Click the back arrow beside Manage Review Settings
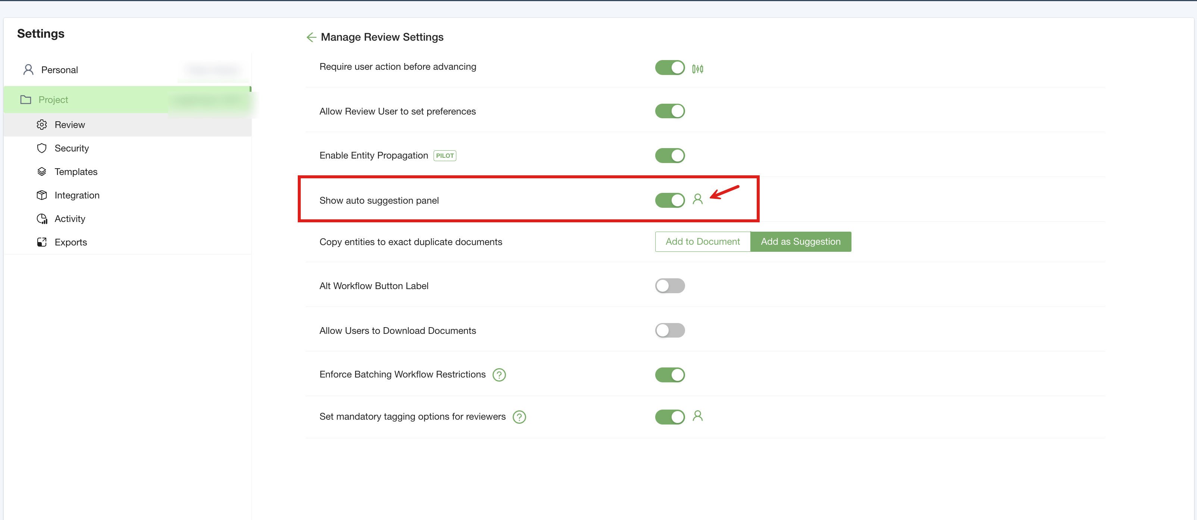 coord(311,37)
